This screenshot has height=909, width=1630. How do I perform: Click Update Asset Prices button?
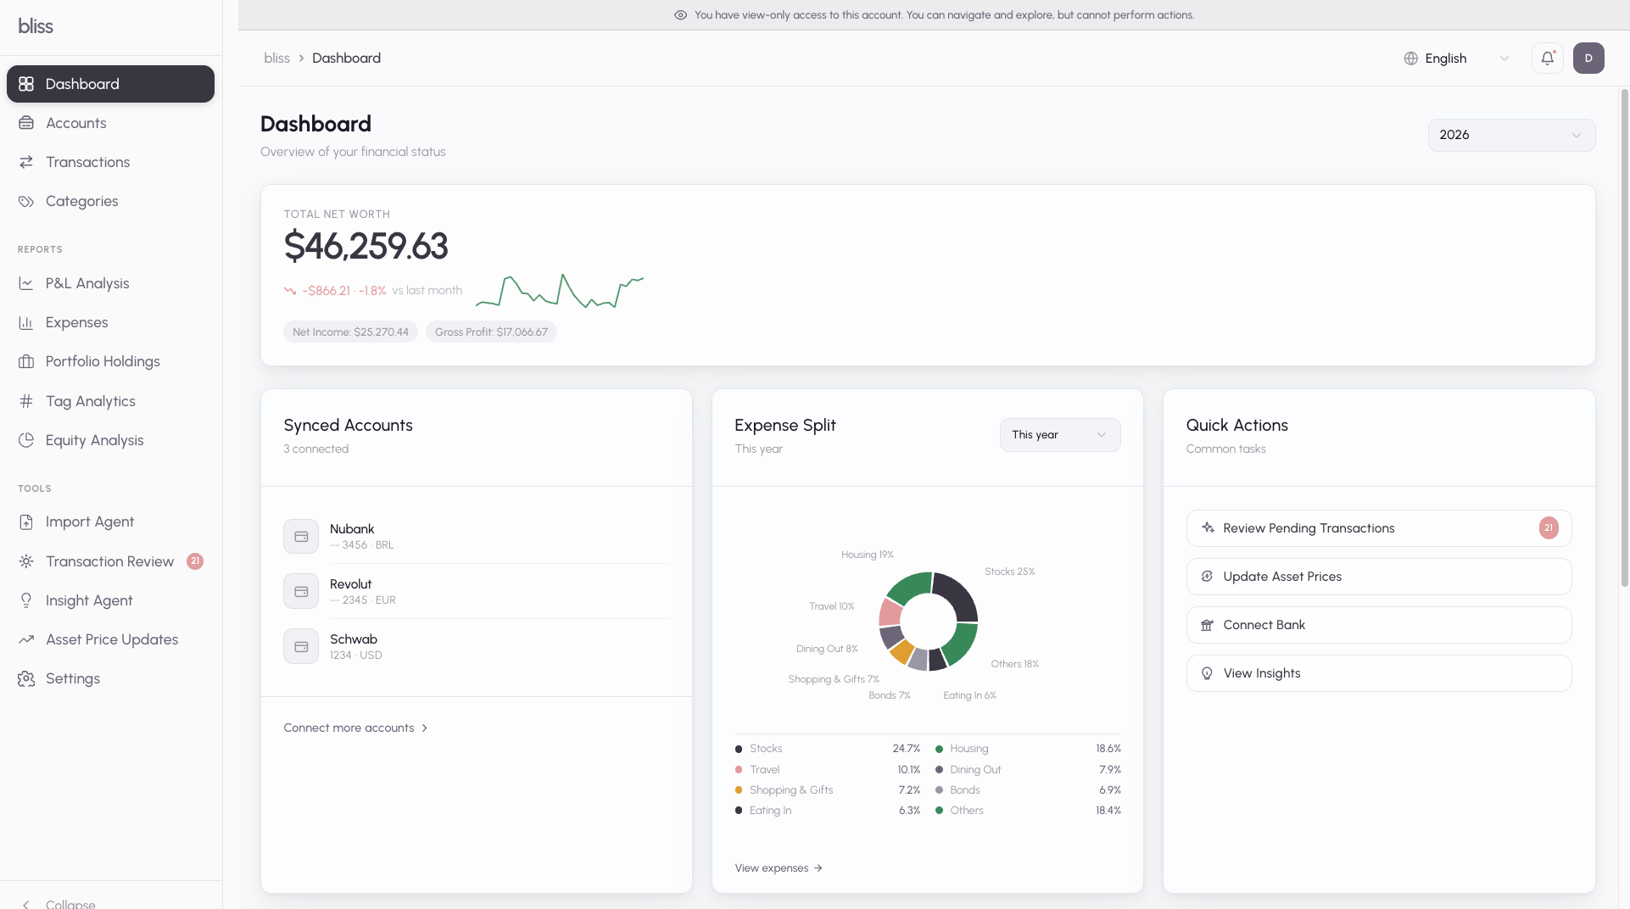(x=1379, y=577)
